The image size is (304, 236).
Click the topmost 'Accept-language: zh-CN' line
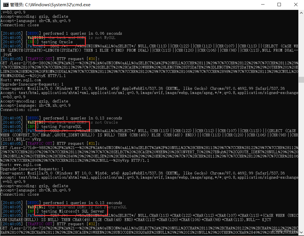[35, 21]
